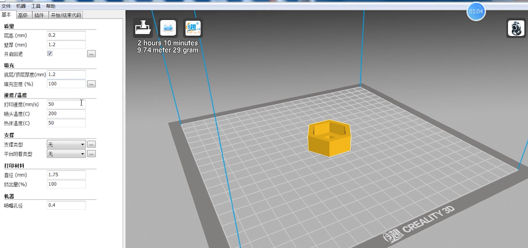Expand the 平台附着类型 dropdown
The height and width of the screenshot is (248, 528).
coord(66,154)
